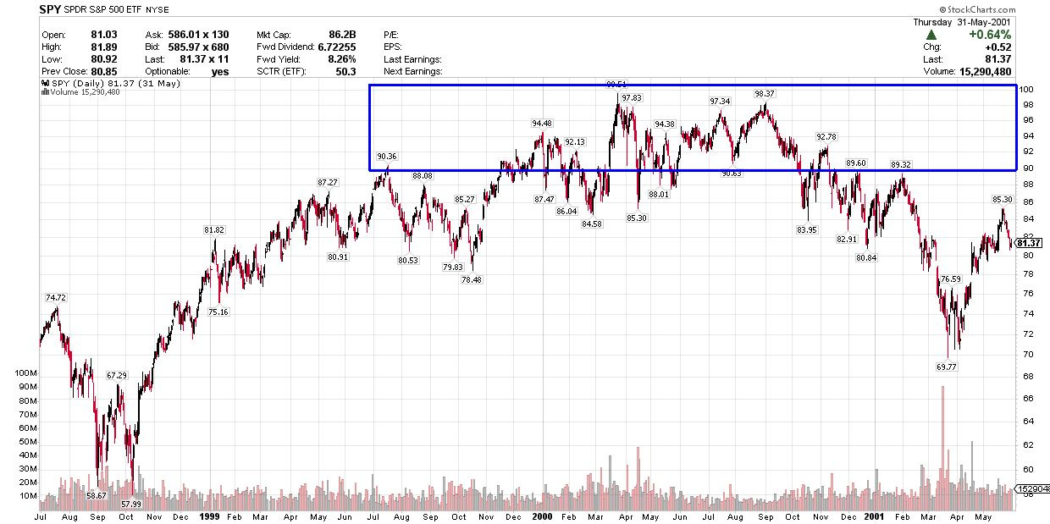
Task: Click the 57.99 low price label
Action: [x=131, y=505]
